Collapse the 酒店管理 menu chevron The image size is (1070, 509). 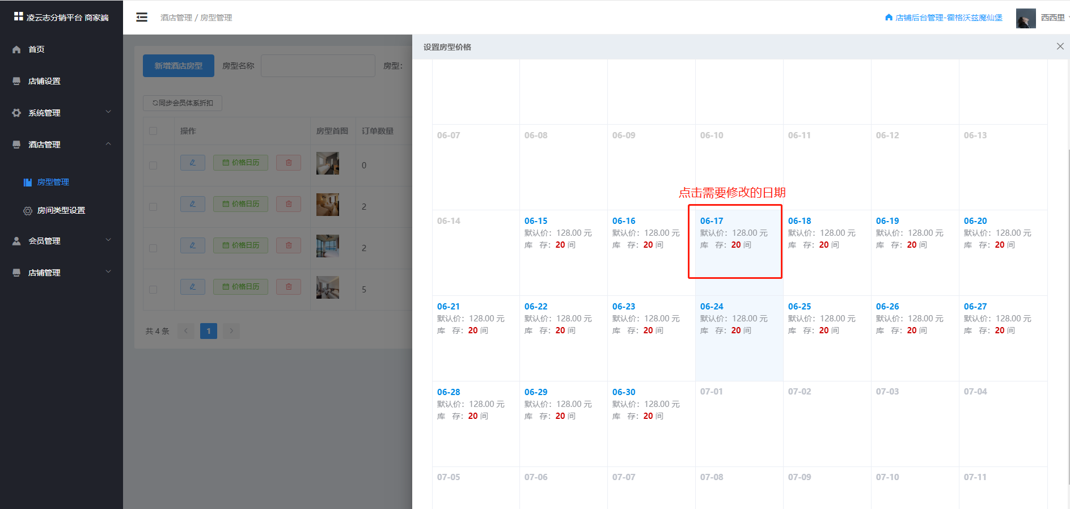[x=108, y=144]
